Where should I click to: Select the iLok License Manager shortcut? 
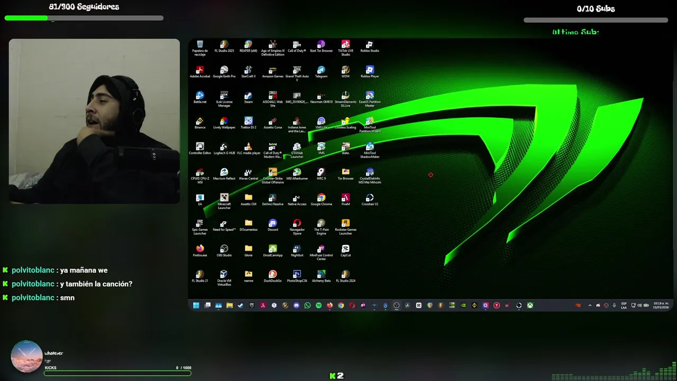tap(224, 99)
